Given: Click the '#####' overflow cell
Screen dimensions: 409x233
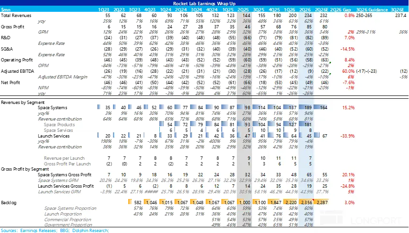Looking at the screenshot, I should pyautogui.click(x=151, y=192).
